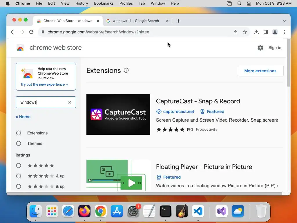Viewport: 297px width, 223px height.
Task: Filter by five-star ratings
Action: click(x=19, y=166)
